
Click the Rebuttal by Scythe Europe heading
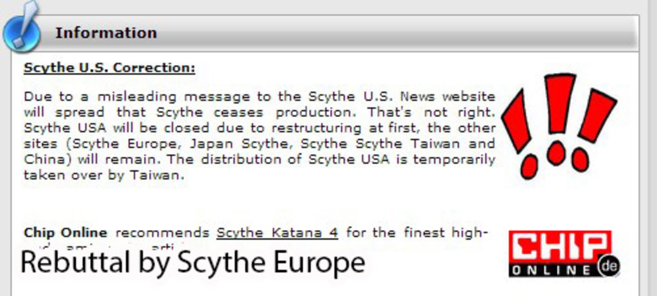(193, 262)
